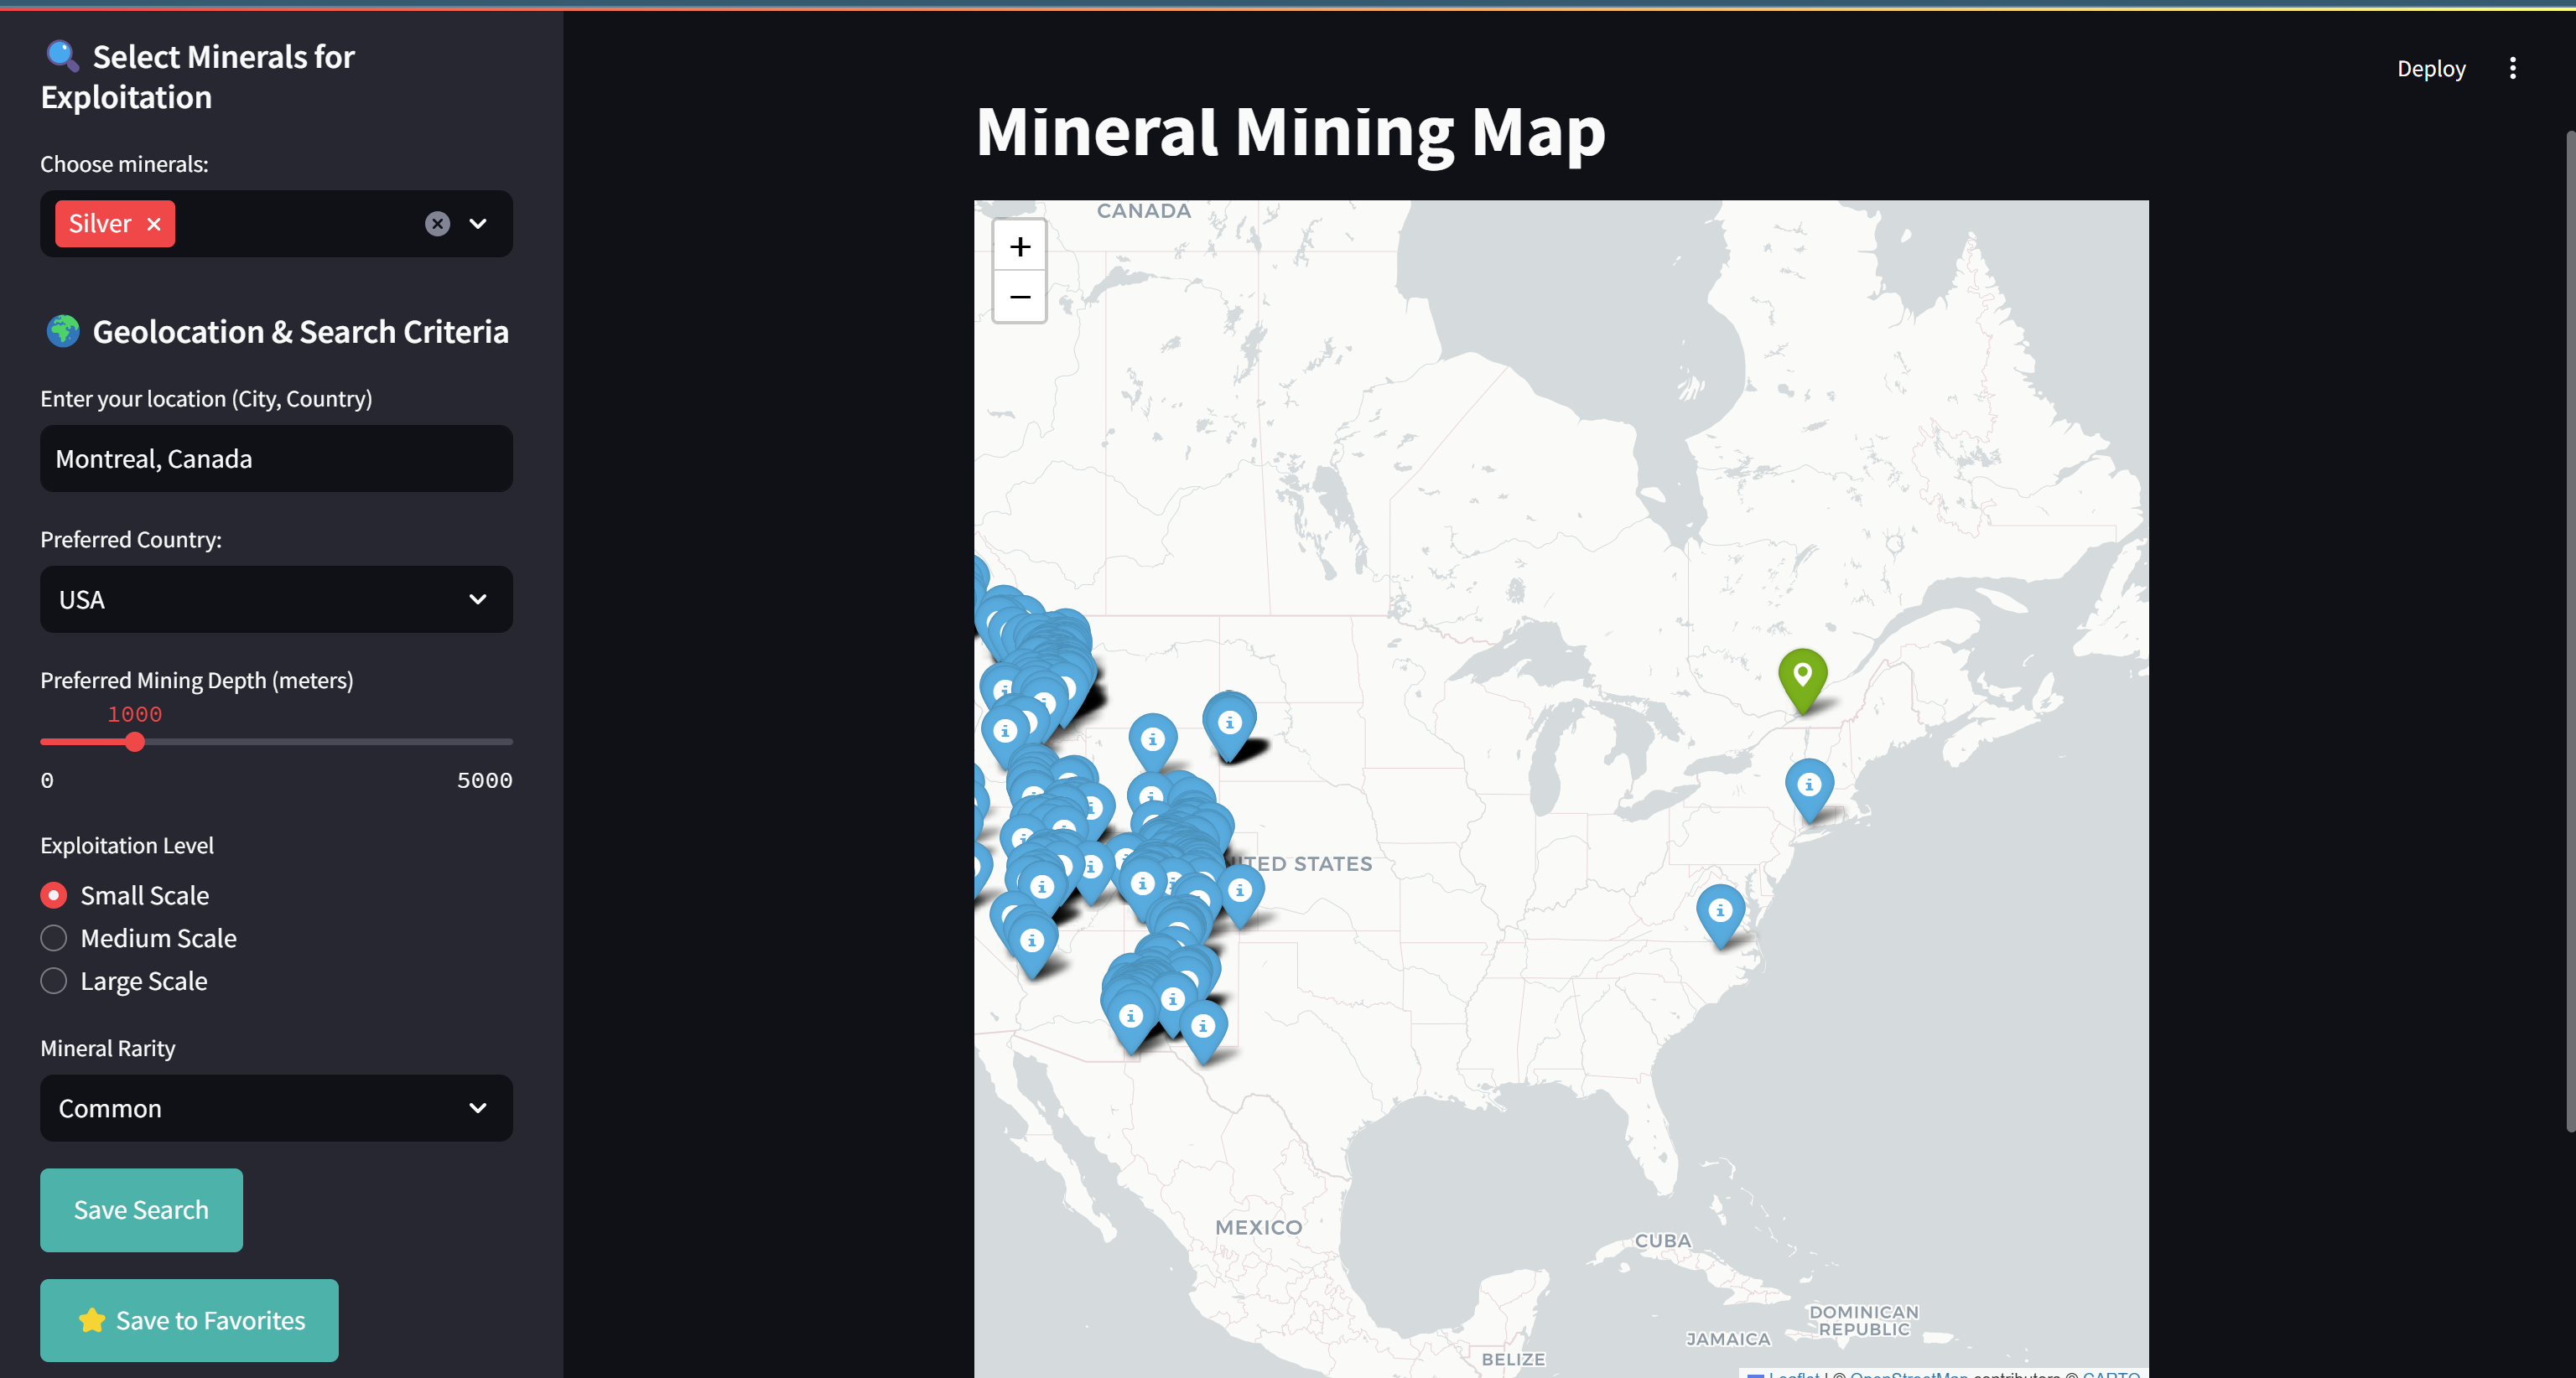This screenshot has width=2576, height=1378.
Task: Click Save to Favorites button
Action: point(189,1320)
